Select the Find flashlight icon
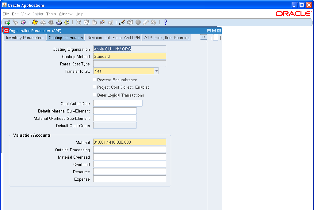The height and width of the screenshot is (210, 314). (15, 22)
